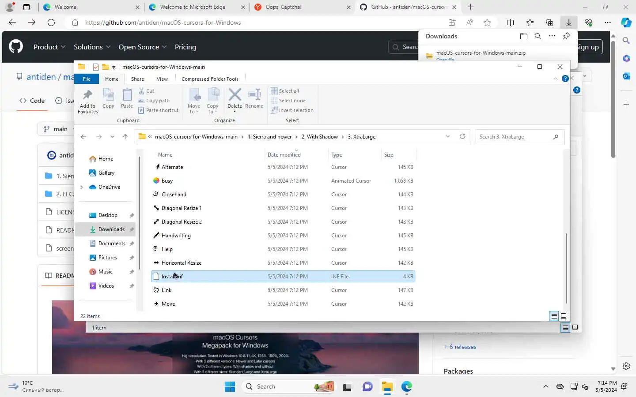
Task: Switch to the Share ribbon tab
Action: pyautogui.click(x=137, y=79)
